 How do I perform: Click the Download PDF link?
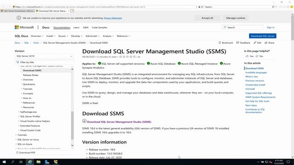click(x=27, y=153)
